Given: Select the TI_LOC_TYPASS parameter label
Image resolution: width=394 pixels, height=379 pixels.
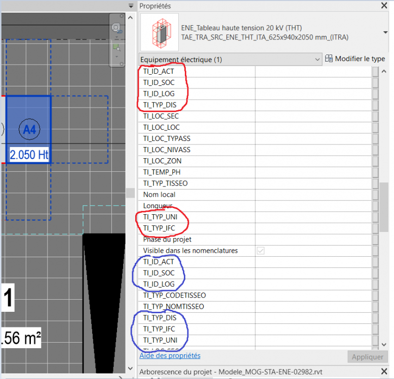Looking at the screenshot, I should click(167, 138).
